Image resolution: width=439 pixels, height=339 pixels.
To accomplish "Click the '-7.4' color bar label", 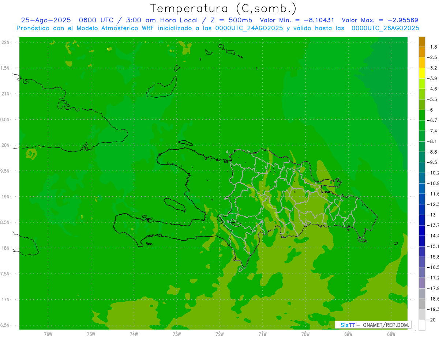I will (433, 131).
